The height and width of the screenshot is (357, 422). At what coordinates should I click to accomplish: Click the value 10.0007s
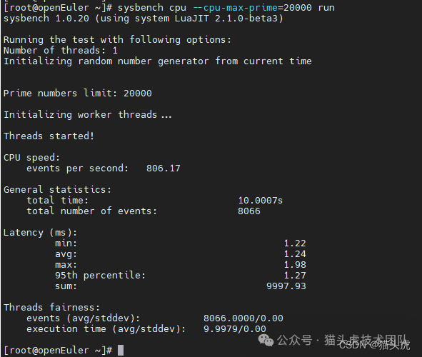[261, 201]
